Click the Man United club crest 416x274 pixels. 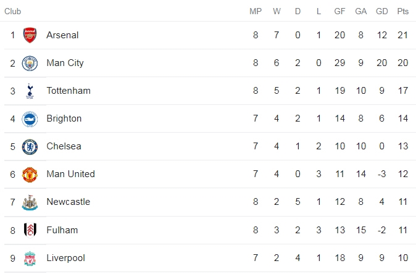[30, 174]
